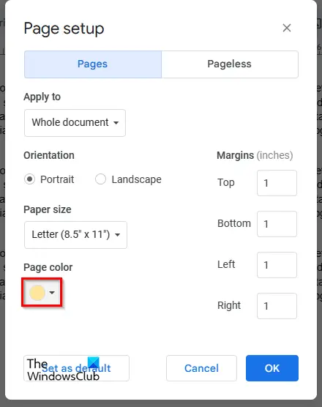Confirm settings with the OK button

pos(272,368)
